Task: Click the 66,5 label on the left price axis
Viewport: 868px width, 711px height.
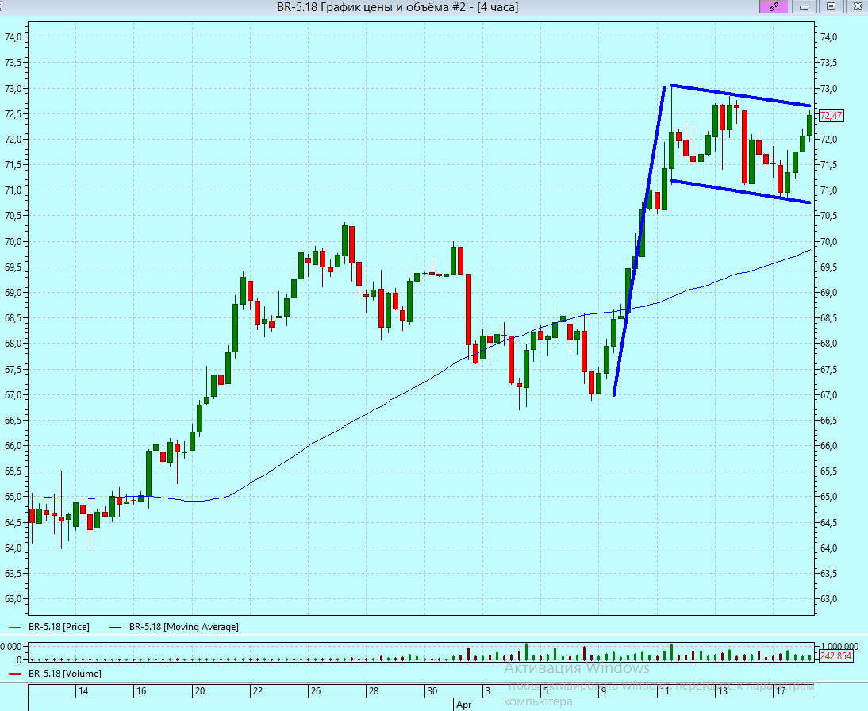Action: (x=13, y=421)
